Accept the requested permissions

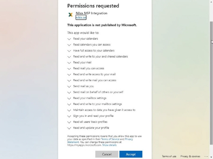[131, 154]
